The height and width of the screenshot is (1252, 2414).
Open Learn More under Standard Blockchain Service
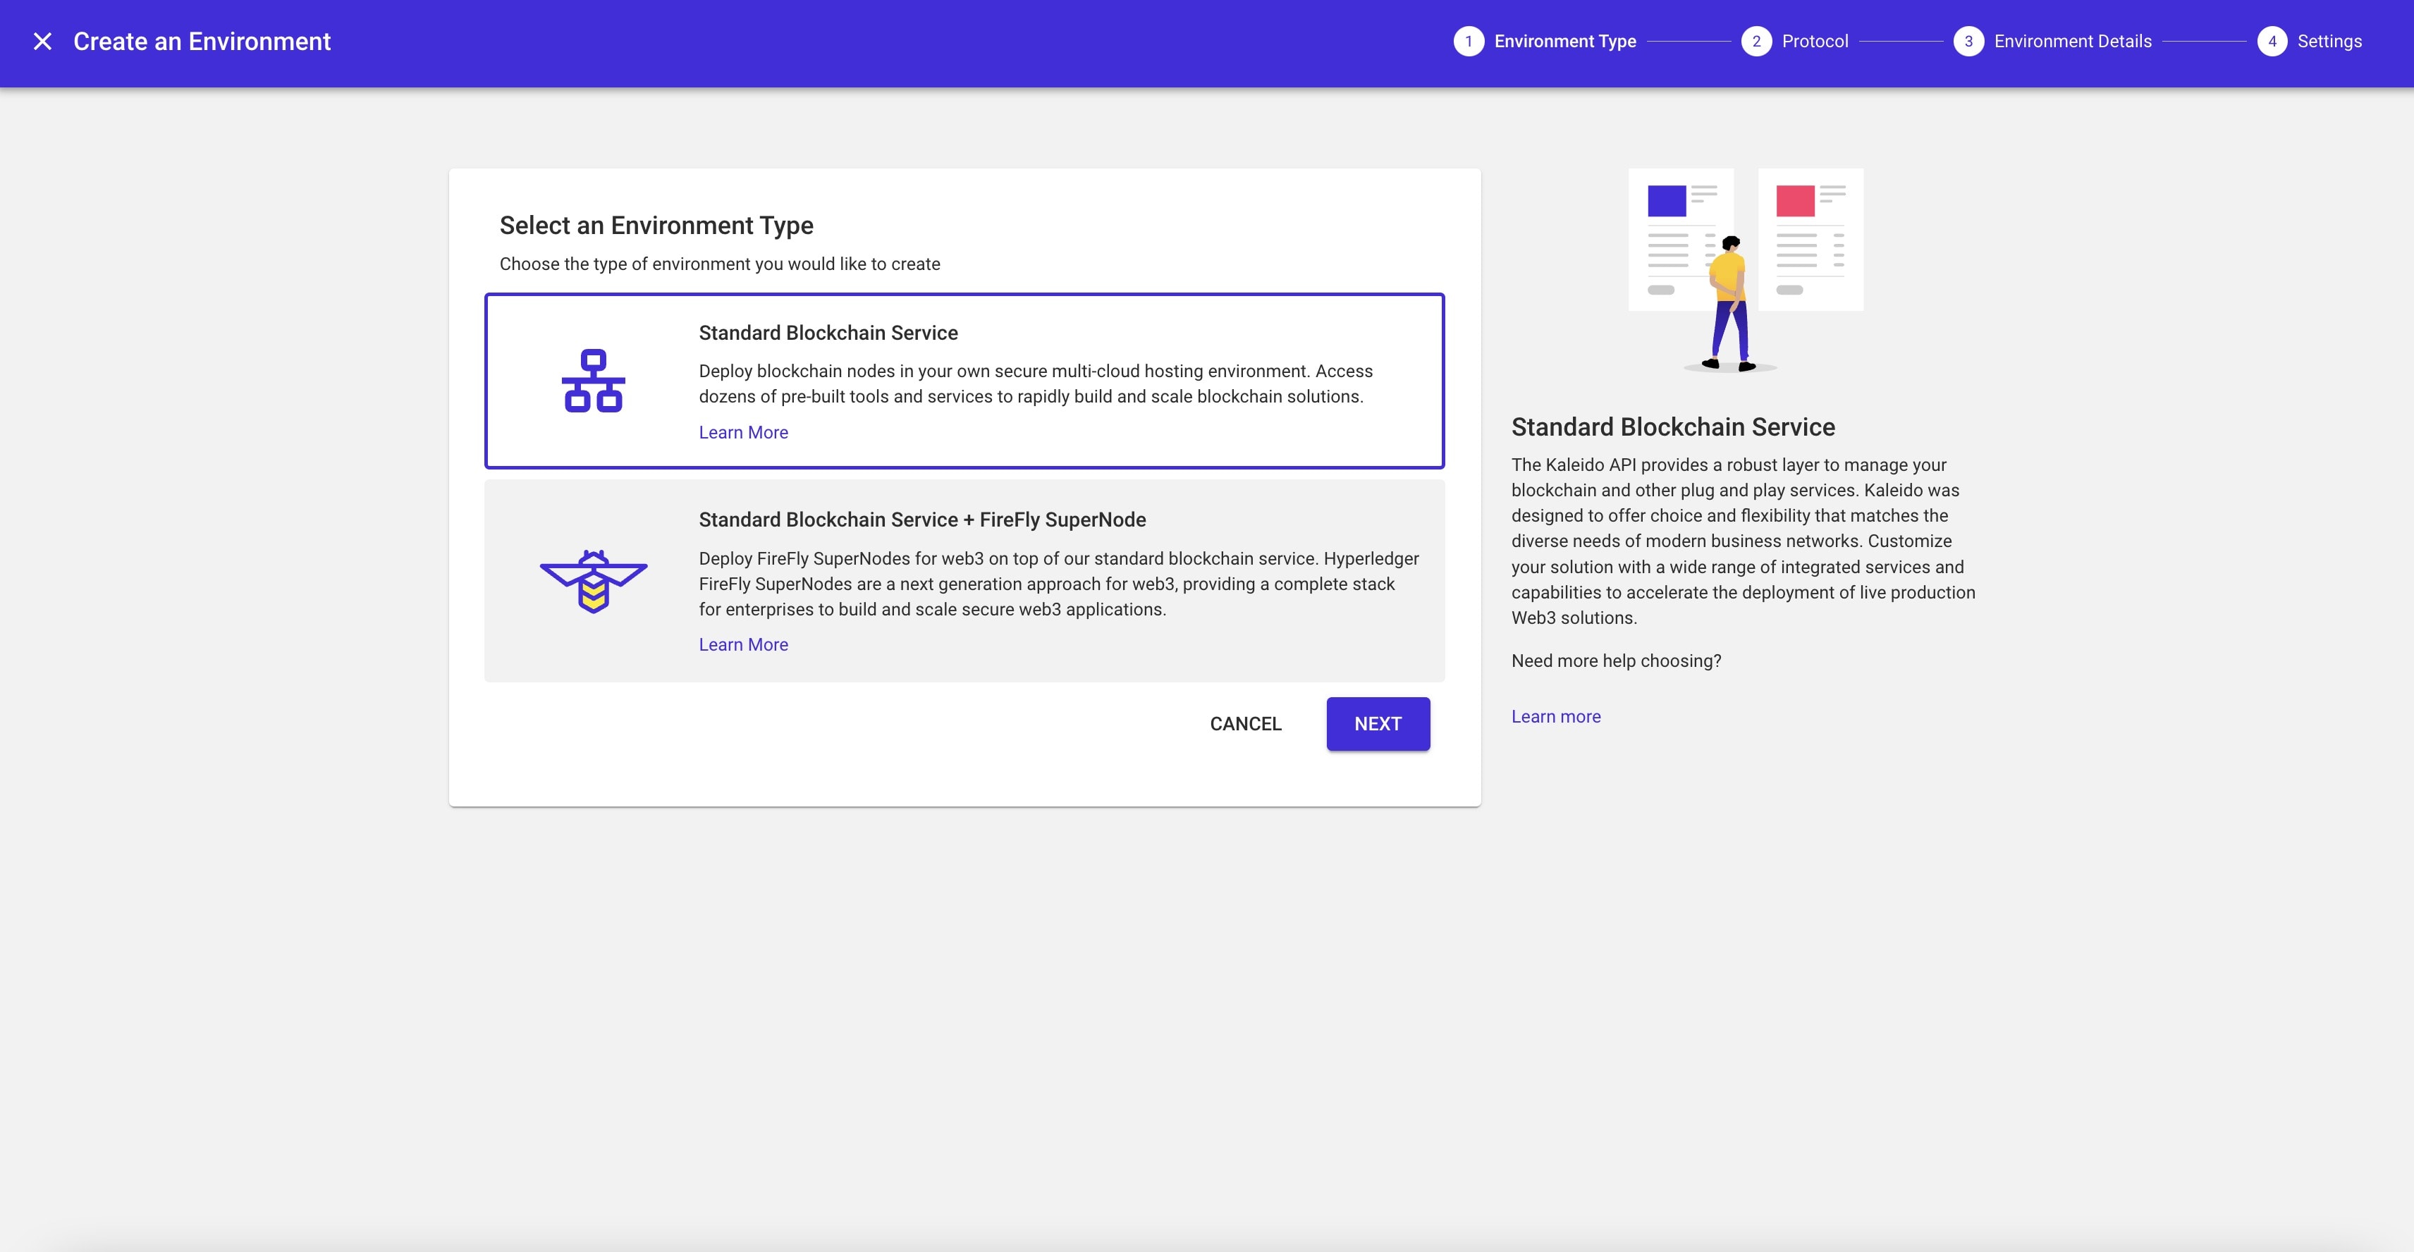click(x=743, y=432)
